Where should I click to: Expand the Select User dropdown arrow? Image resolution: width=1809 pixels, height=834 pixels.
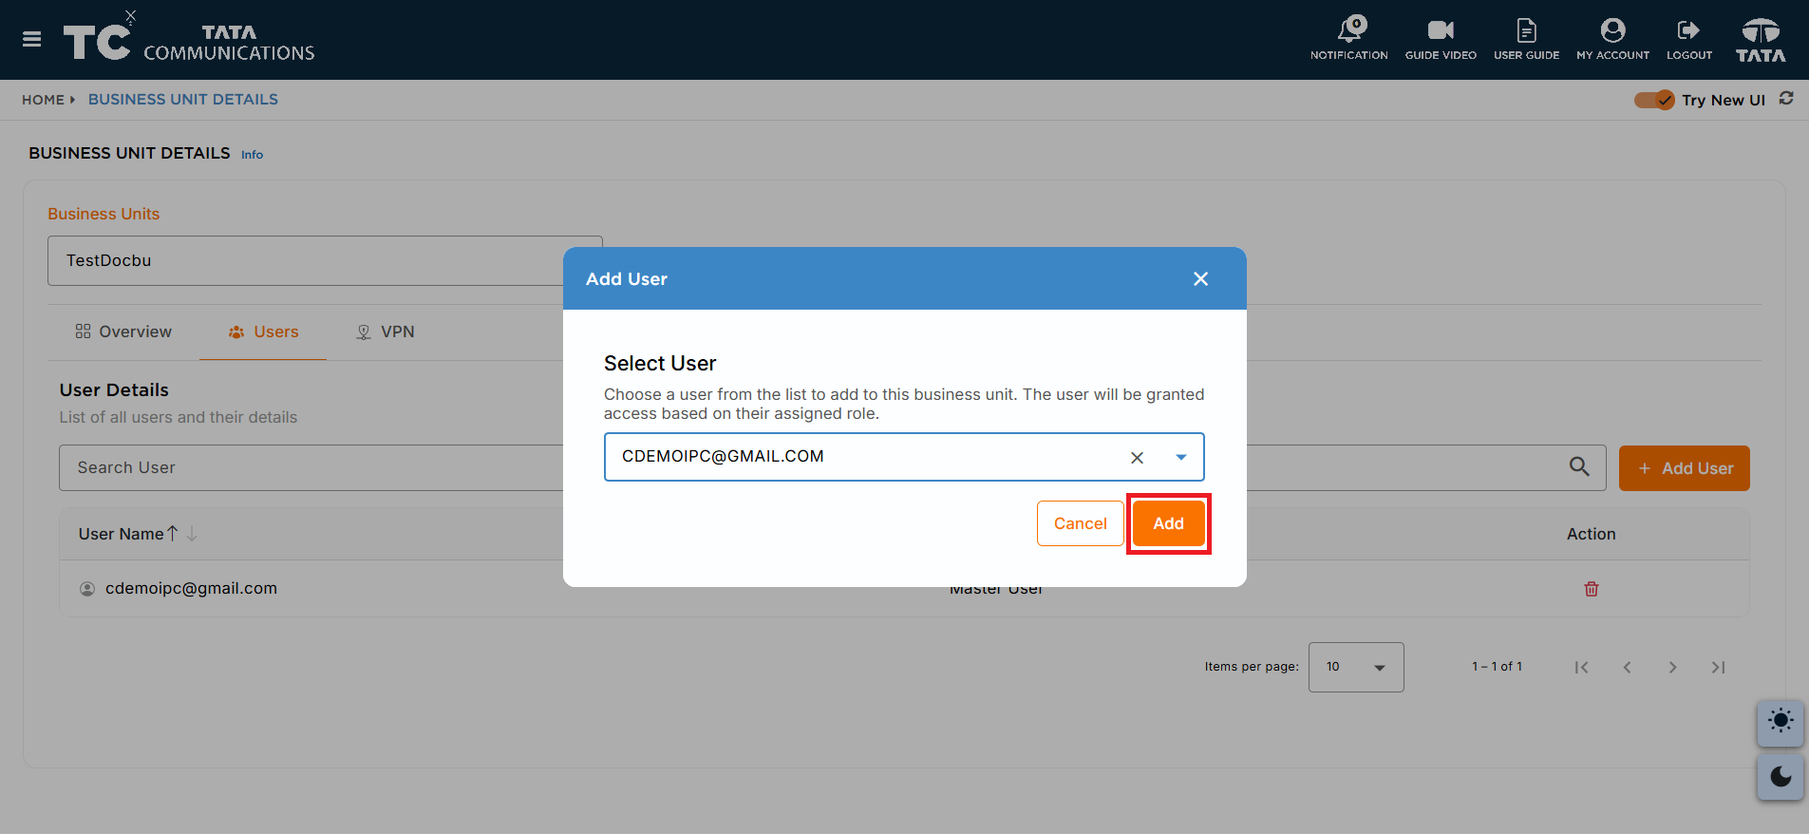point(1180,457)
